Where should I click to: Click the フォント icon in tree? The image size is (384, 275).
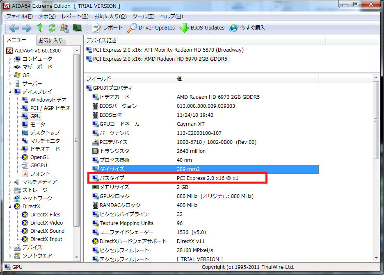(25, 174)
